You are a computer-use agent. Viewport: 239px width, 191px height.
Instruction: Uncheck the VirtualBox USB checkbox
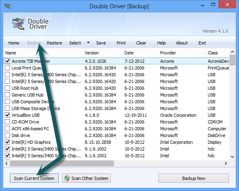(x=7, y=115)
